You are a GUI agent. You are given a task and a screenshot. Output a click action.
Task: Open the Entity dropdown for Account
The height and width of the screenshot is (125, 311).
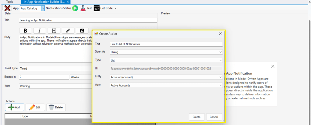[220, 77]
